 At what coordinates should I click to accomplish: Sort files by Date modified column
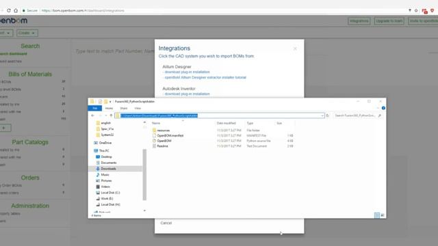point(227,123)
